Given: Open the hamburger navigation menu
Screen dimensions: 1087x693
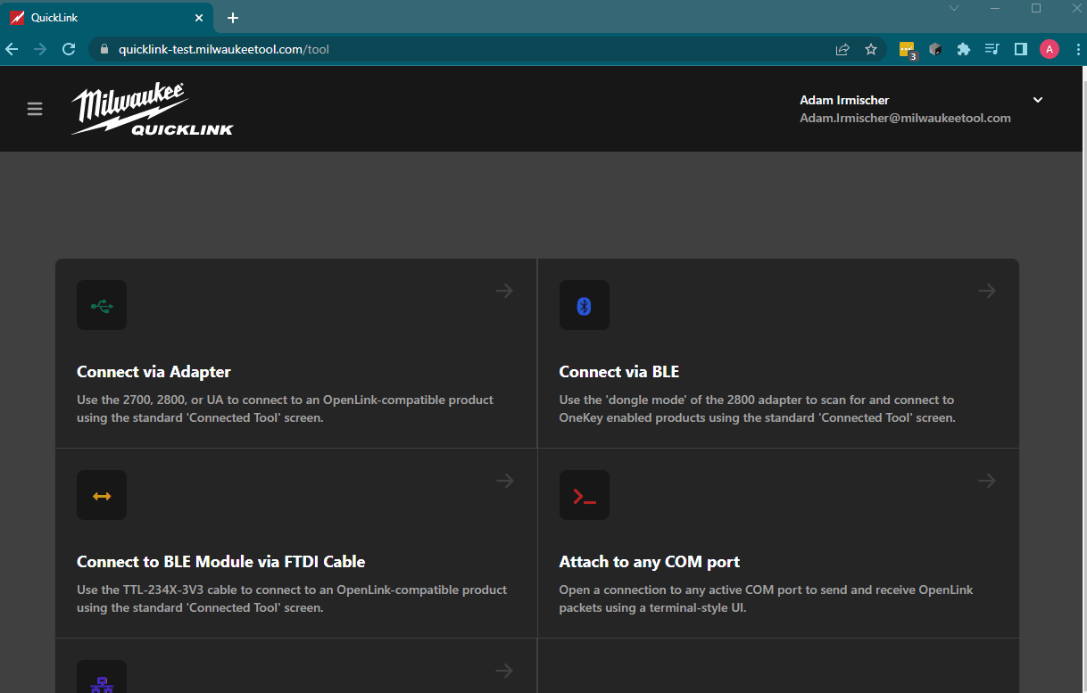Looking at the screenshot, I should click(x=35, y=109).
